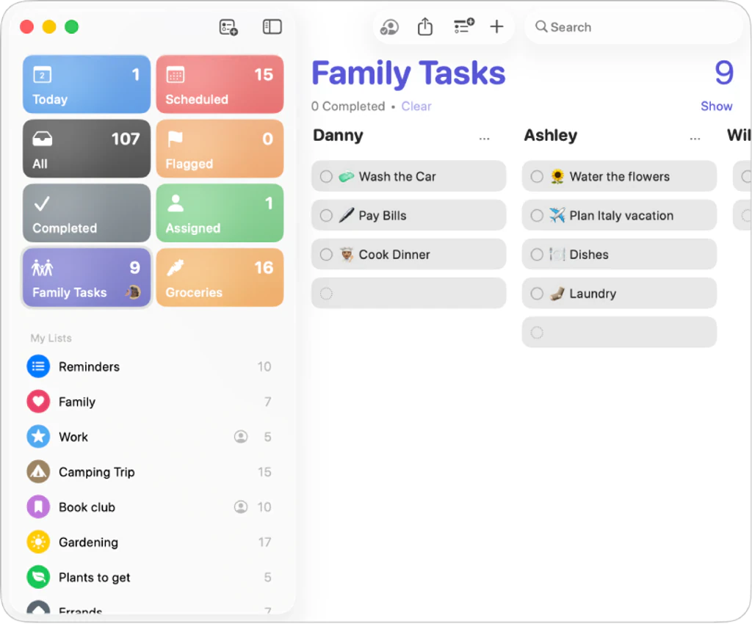752x624 pixels.
Task: Click the Family list count 7
Action: pos(267,402)
